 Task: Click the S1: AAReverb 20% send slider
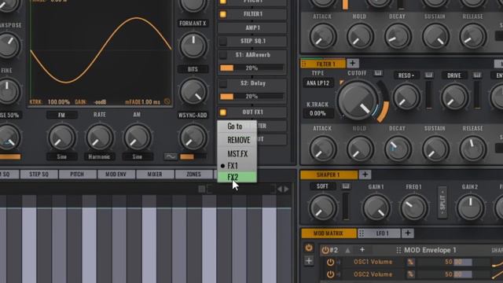point(251,68)
